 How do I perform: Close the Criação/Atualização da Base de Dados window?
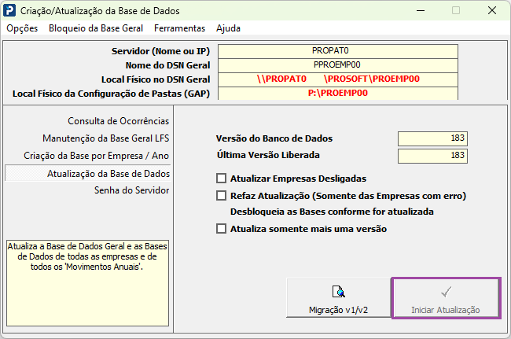click(x=492, y=10)
